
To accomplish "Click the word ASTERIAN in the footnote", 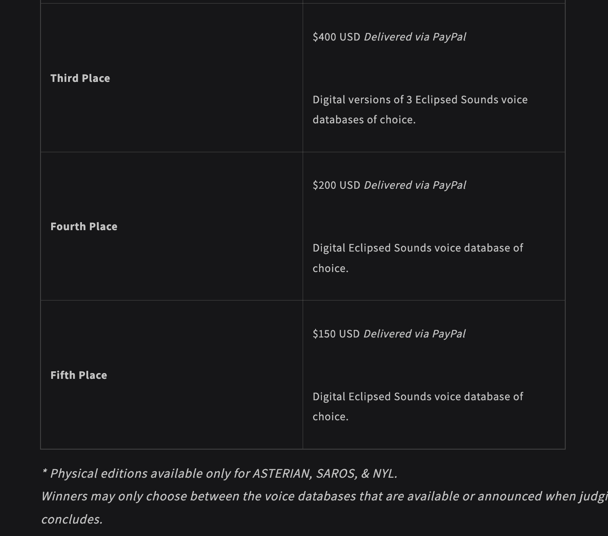I will tap(282, 474).
